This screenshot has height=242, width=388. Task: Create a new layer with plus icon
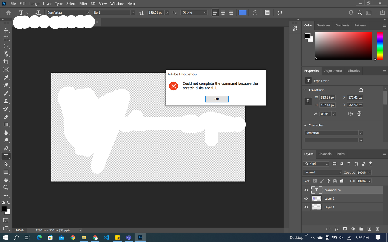coord(369,229)
